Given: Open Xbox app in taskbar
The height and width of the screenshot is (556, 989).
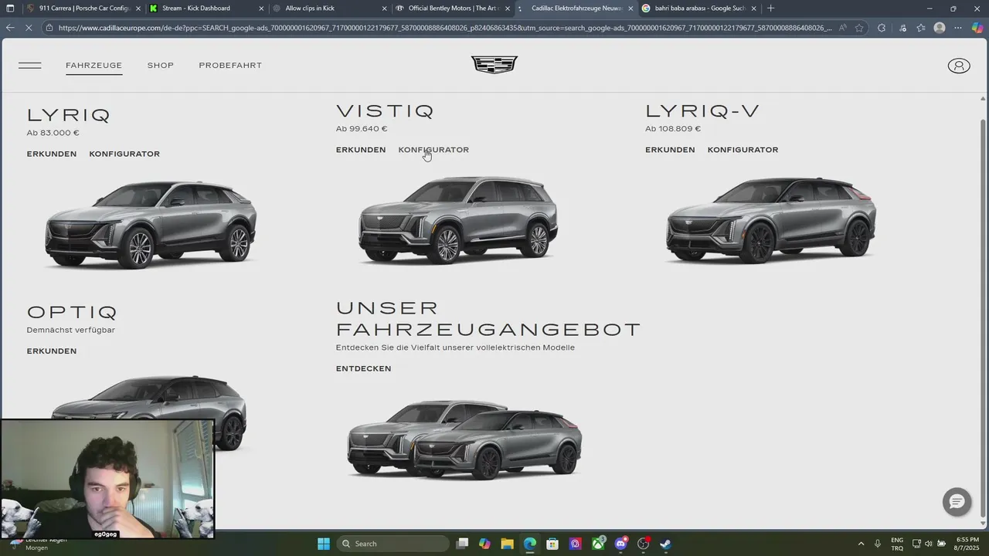Looking at the screenshot, I should [599, 544].
